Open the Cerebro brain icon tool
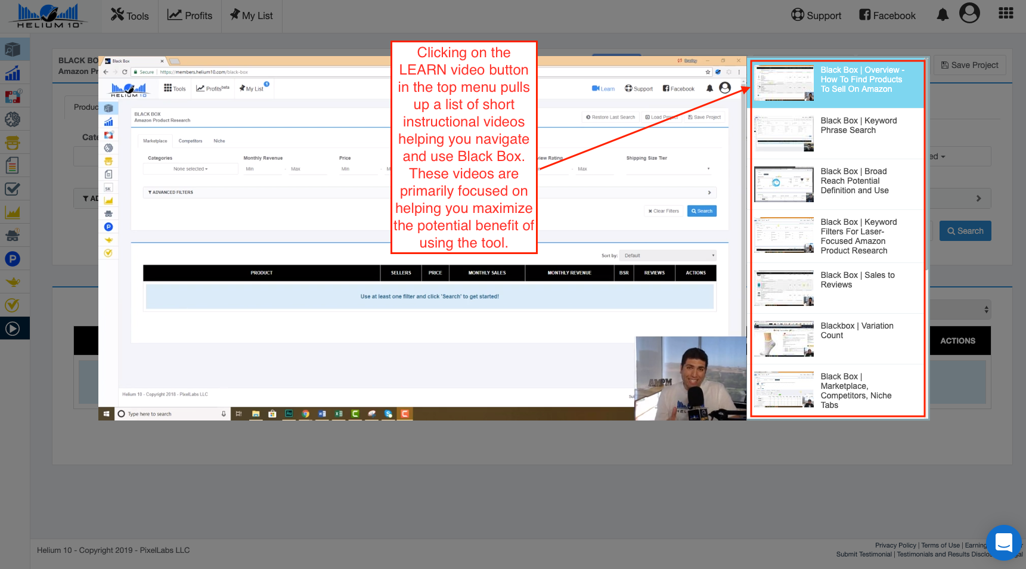This screenshot has height=569, width=1026. (x=13, y=119)
